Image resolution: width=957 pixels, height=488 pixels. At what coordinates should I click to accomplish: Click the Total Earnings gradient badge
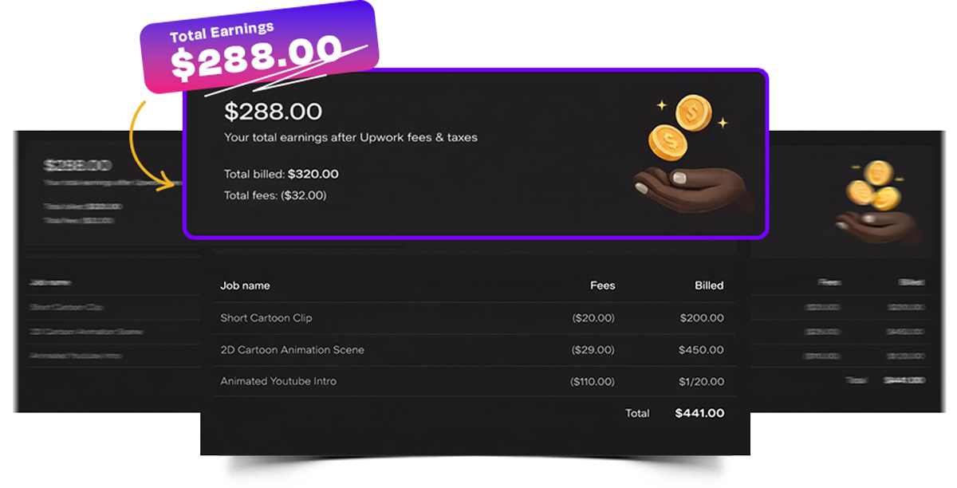pos(255,51)
